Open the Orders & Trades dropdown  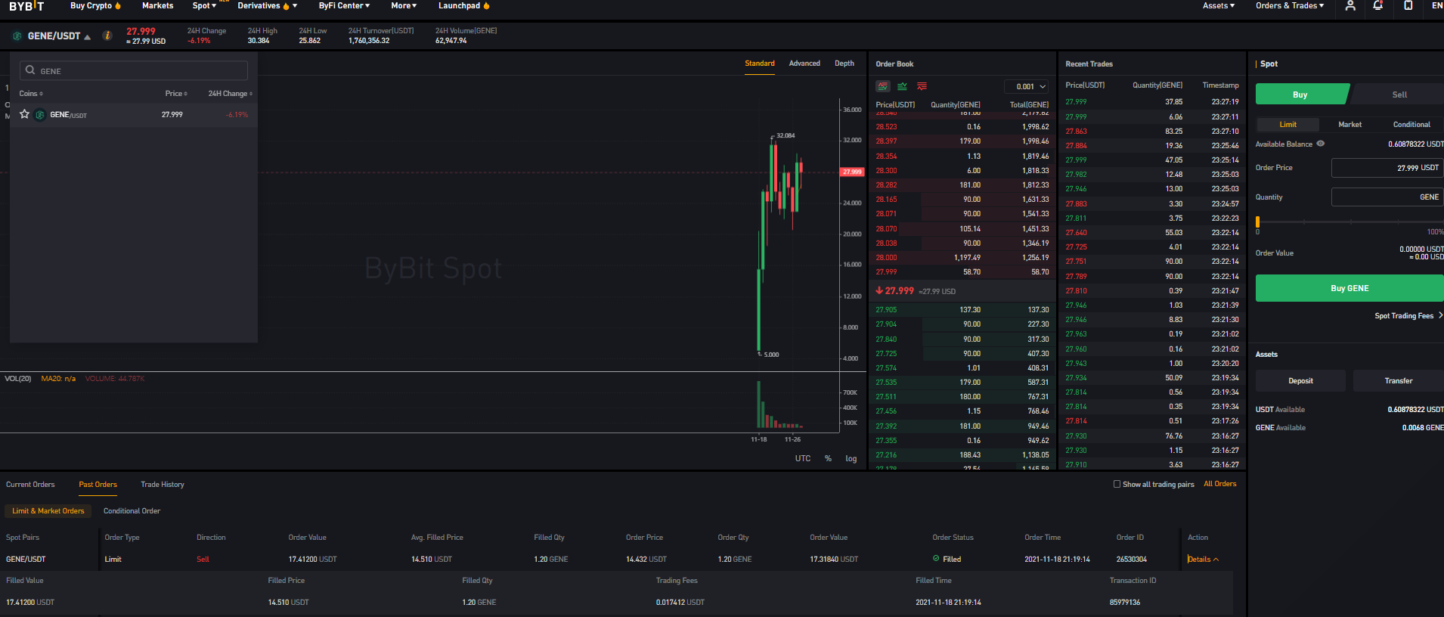[1290, 6]
